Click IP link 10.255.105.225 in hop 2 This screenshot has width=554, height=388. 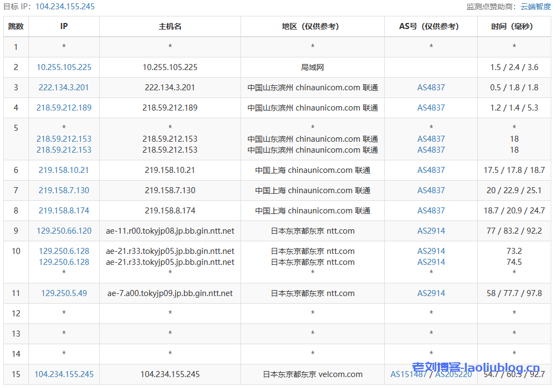64,67
